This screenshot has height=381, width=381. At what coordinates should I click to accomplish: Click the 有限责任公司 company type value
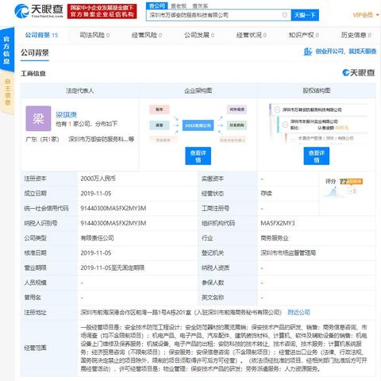pyautogui.click(x=97, y=238)
